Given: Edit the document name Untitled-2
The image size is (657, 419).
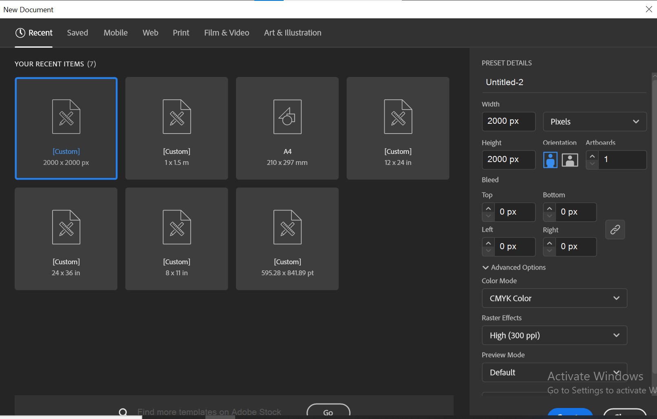Looking at the screenshot, I should (x=564, y=82).
